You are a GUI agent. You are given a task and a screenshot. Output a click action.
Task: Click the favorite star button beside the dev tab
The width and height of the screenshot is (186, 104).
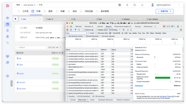click(x=40, y=19)
